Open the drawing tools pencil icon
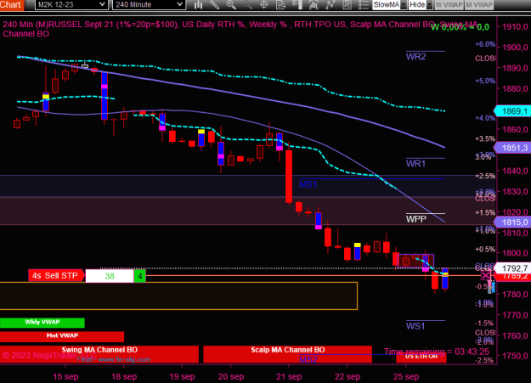This screenshot has height=383, width=531. 215,5
